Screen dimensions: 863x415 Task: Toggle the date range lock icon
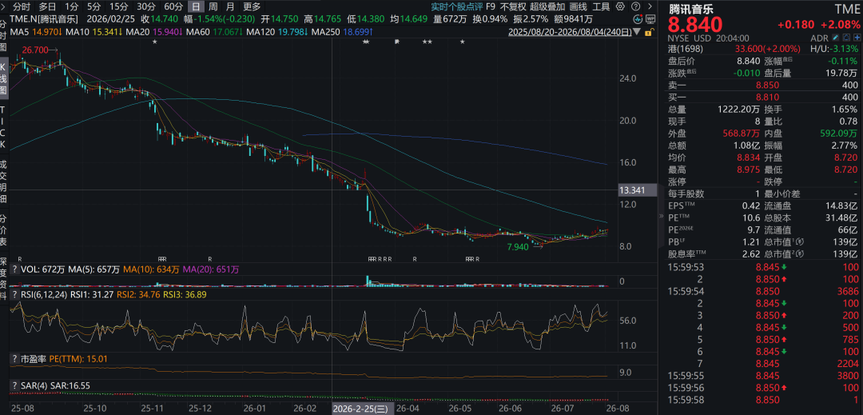[x=650, y=32]
